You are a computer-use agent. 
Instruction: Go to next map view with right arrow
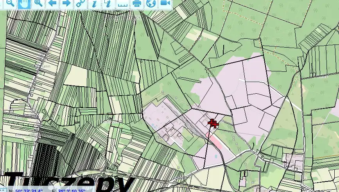[x=66, y=3]
